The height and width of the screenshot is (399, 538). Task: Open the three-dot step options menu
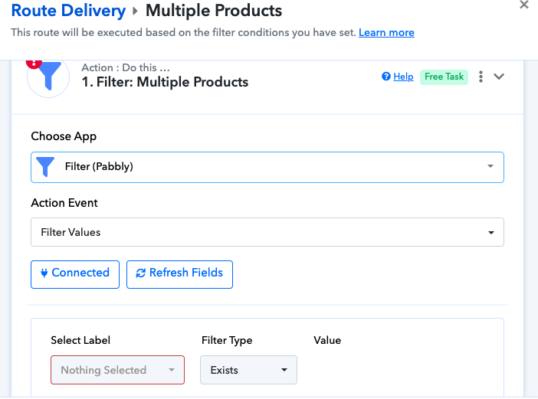click(x=481, y=77)
